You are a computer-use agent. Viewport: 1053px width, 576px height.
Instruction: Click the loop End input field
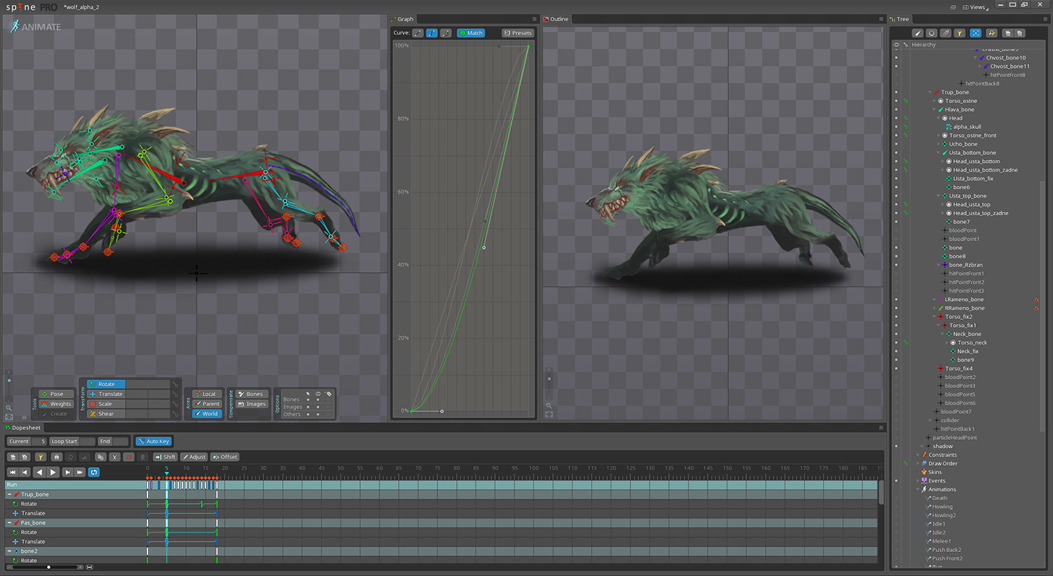point(121,441)
